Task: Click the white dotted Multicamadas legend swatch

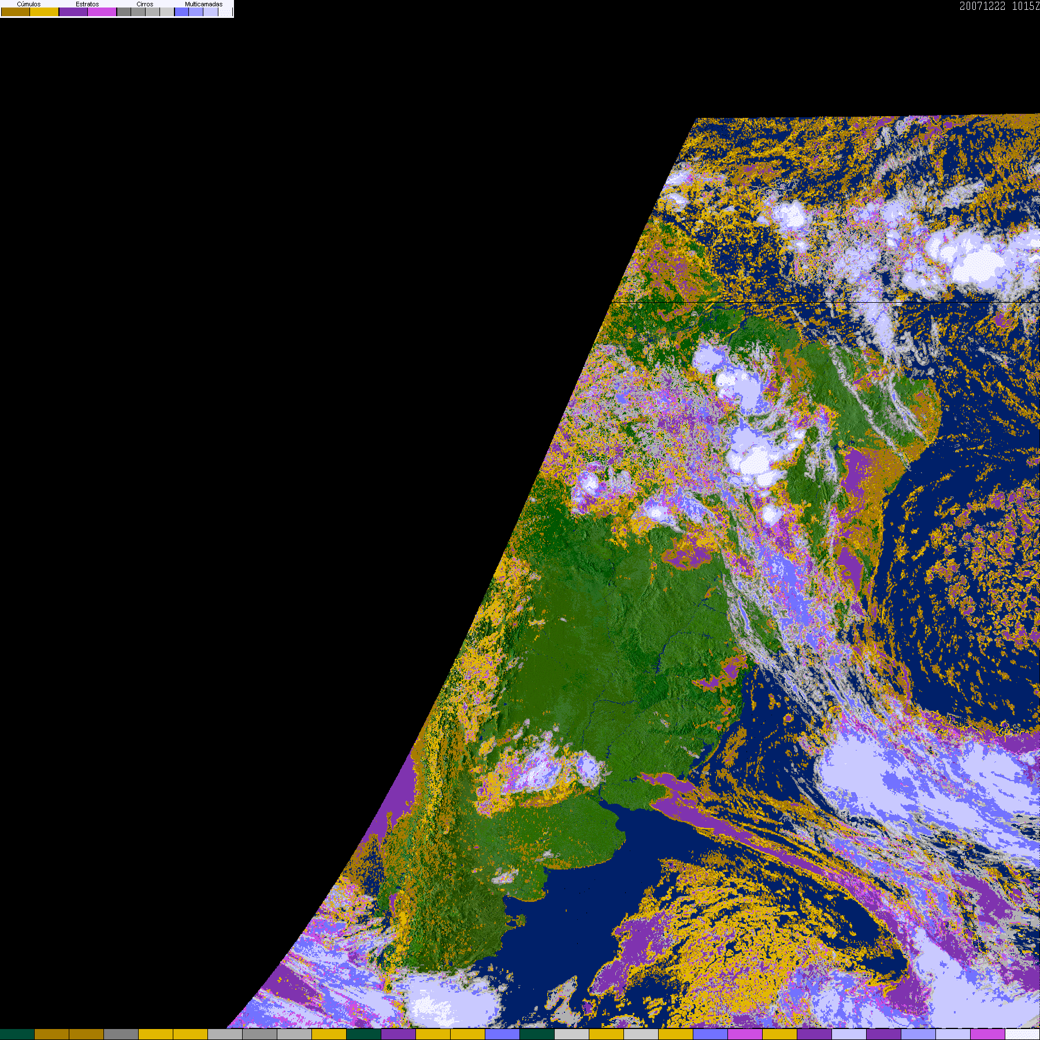Action: pyautogui.click(x=225, y=12)
